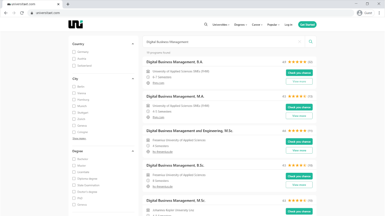This screenshot has width=385, height=216.
Task: View more on Digital Business Management, M.A.
Action: point(299,116)
